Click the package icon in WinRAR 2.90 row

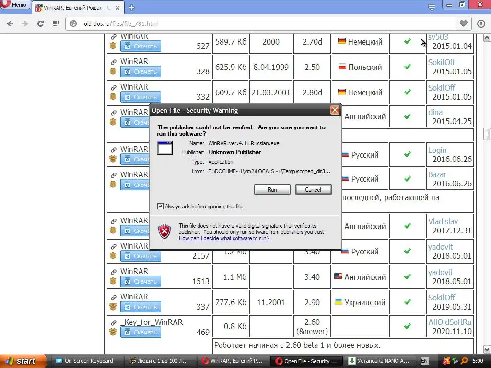pyautogui.click(x=113, y=306)
